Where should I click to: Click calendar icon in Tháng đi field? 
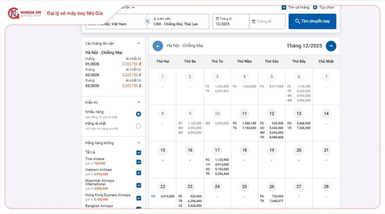click(217, 19)
